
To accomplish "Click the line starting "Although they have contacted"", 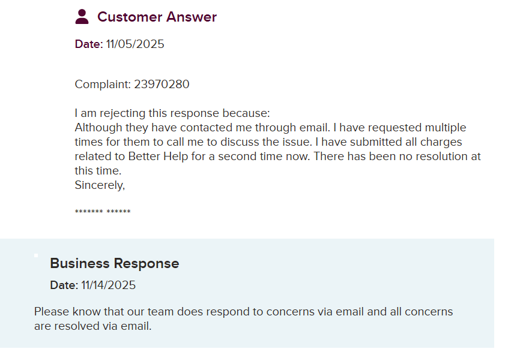I will (270, 128).
